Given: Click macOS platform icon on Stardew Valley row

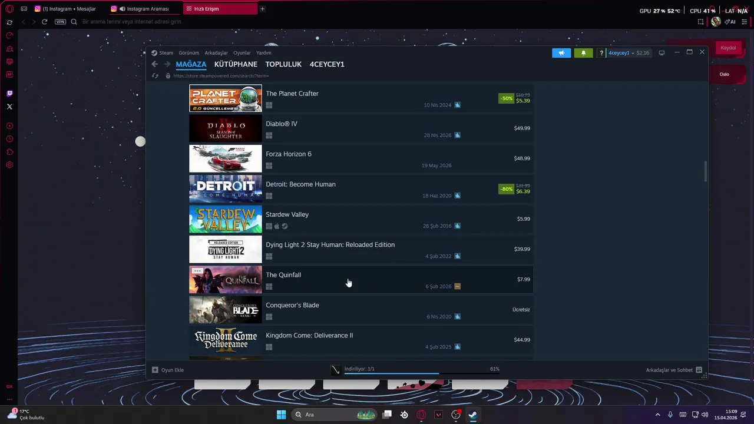Looking at the screenshot, I should (x=277, y=226).
